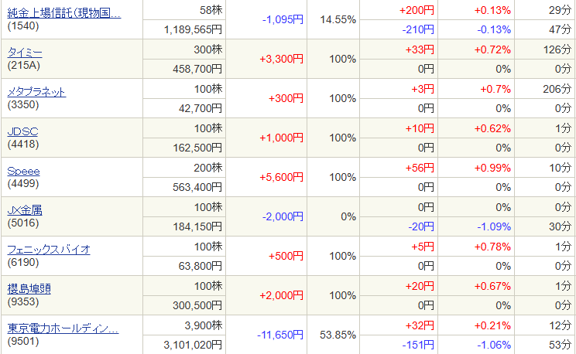
Task: Open the Speee stock details link
Action: (x=23, y=171)
